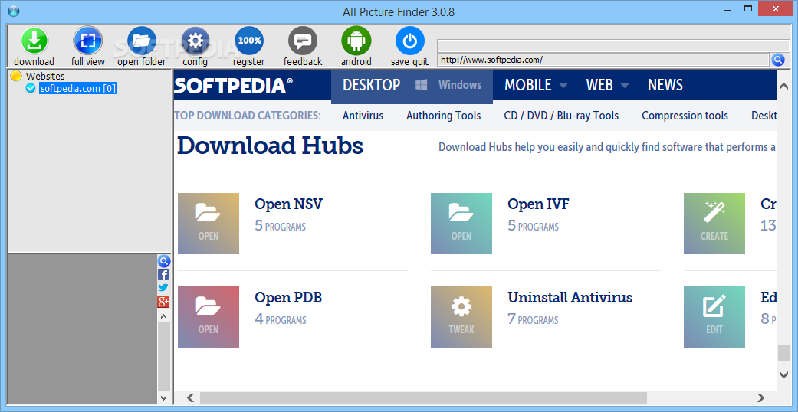Click the Create magic wand tile
The height and width of the screenshot is (412, 798).
[x=714, y=224]
